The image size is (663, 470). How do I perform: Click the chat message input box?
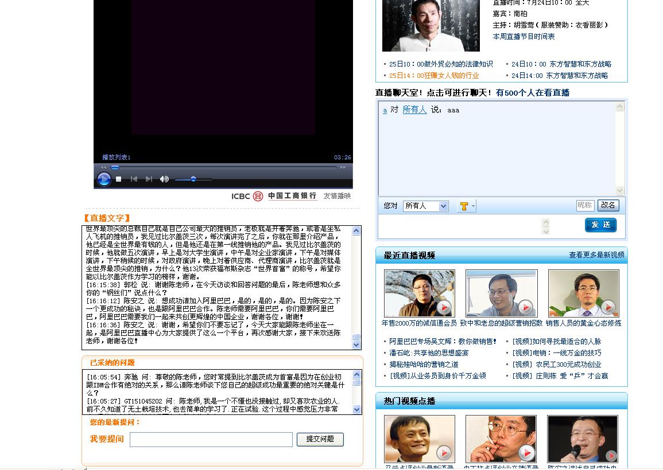tap(460, 226)
